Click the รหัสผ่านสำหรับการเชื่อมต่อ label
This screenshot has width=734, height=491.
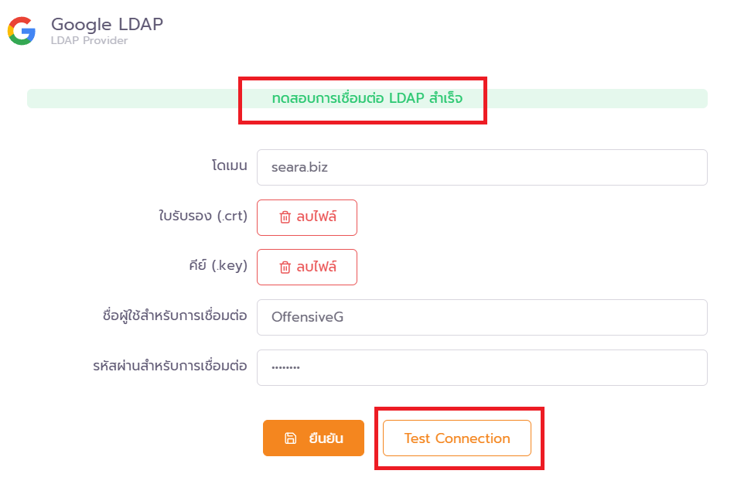169,366
